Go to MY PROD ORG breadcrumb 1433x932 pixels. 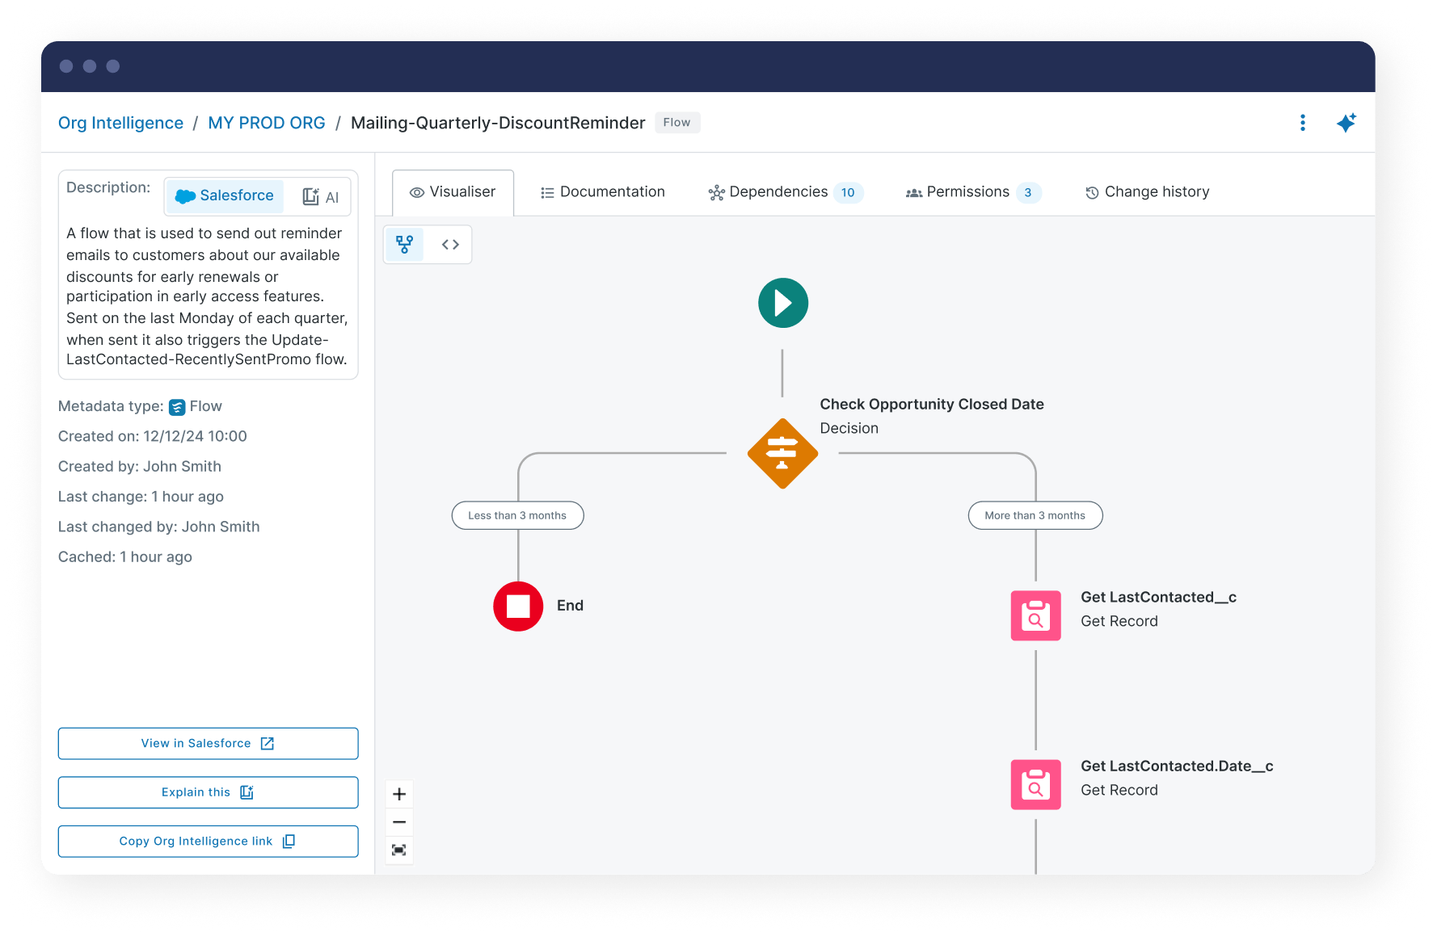pyautogui.click(x=267, y=123)
